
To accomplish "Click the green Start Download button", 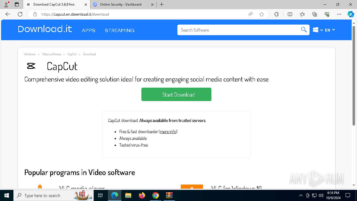I will pos(176,94).
